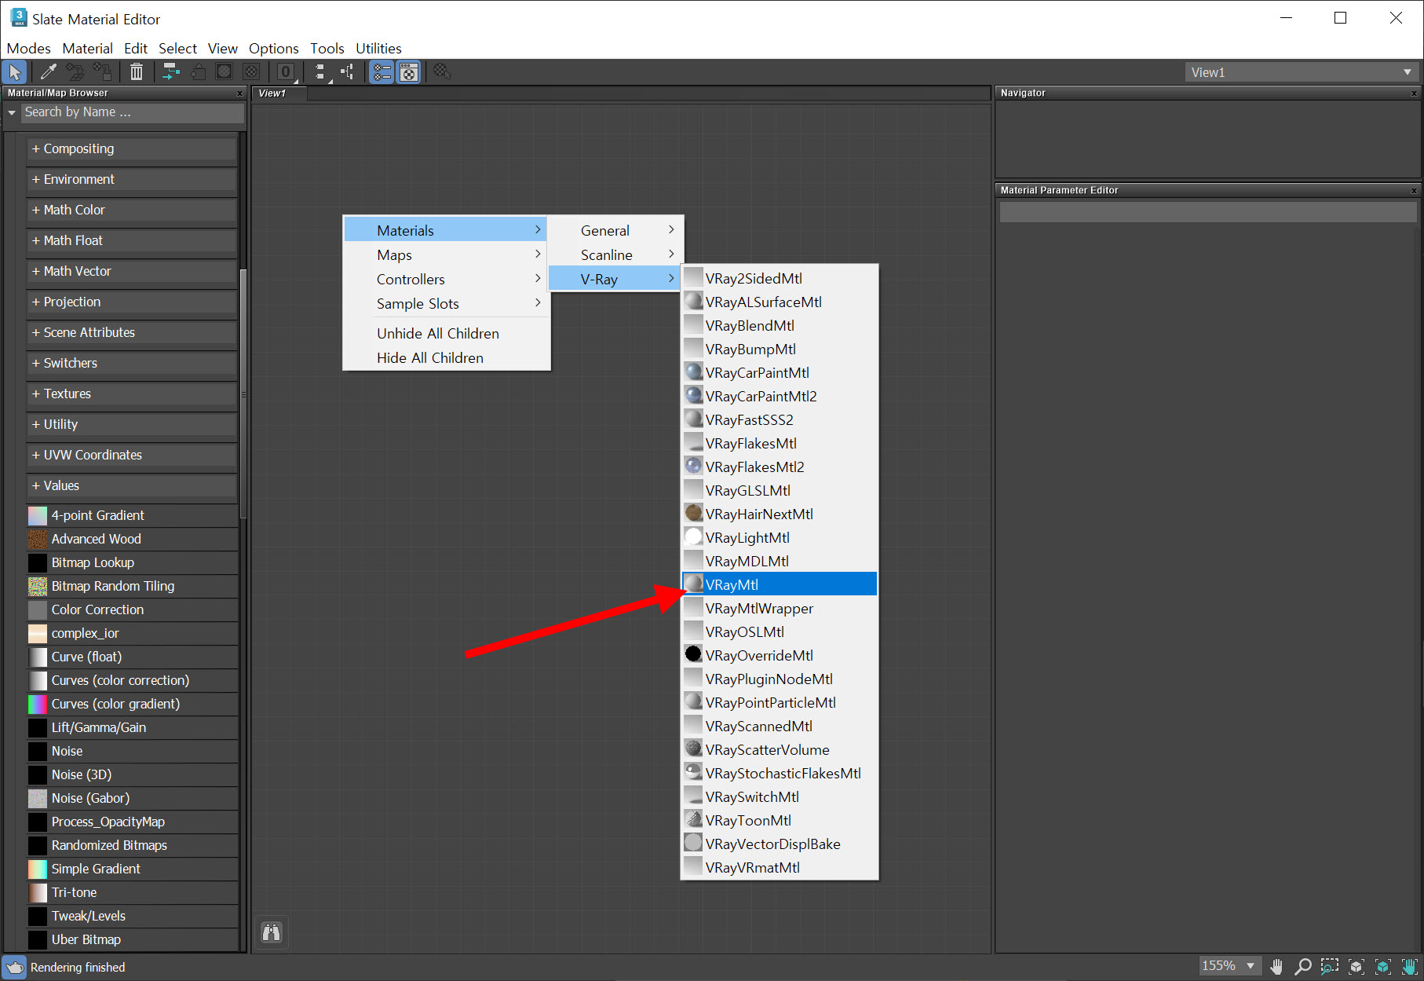Click Put Material to Scene icon
The height and width of the screenshot is (981, 1424).
pyautogui.click(x=75, y=72)
